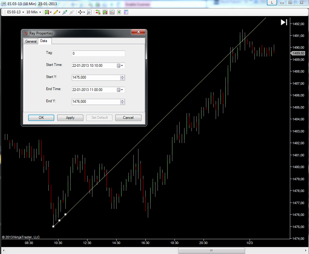Click the scrollbar right arrow
The image size is (309, 254).
306,250
